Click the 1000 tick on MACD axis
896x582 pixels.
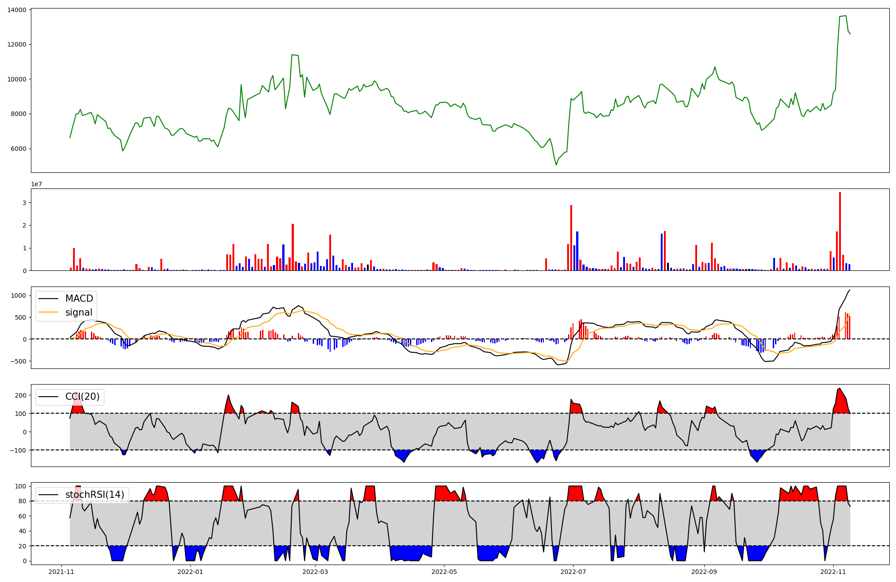coord(18,295)
